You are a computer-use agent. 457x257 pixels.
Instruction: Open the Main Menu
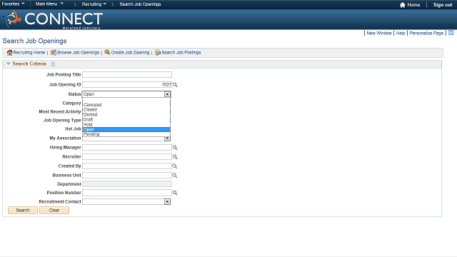click(49, 4)
